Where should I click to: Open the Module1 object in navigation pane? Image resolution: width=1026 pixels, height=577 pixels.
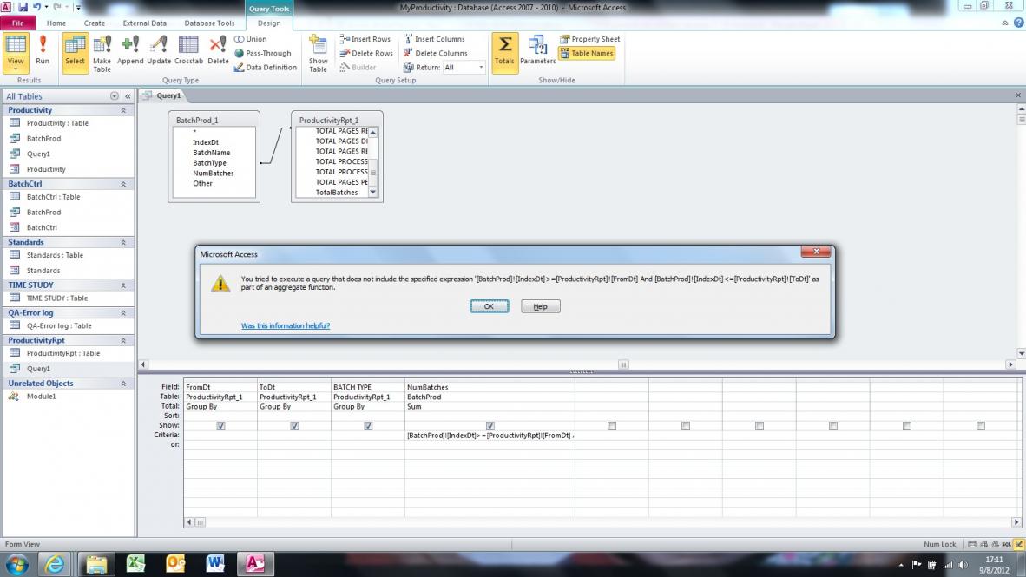click(x=41, y=397)
